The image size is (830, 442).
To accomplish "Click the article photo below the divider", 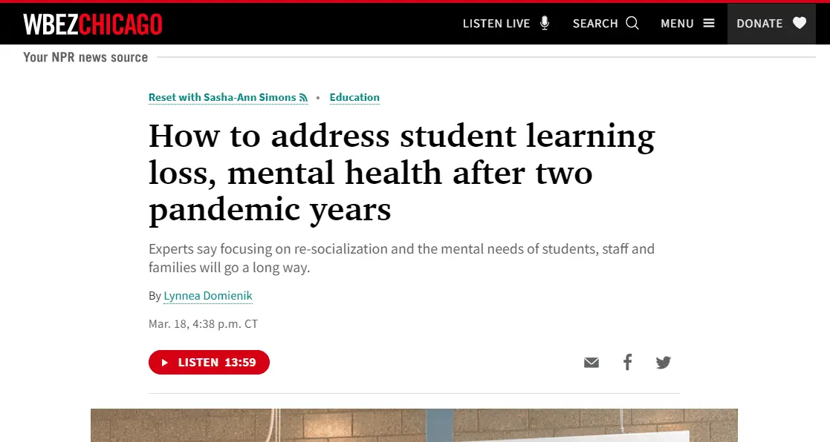I will (x=414, y=426).
